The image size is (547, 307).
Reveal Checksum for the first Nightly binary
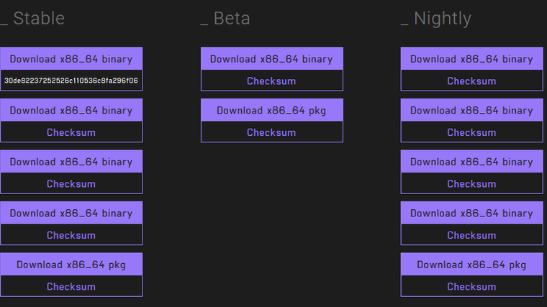471,81
